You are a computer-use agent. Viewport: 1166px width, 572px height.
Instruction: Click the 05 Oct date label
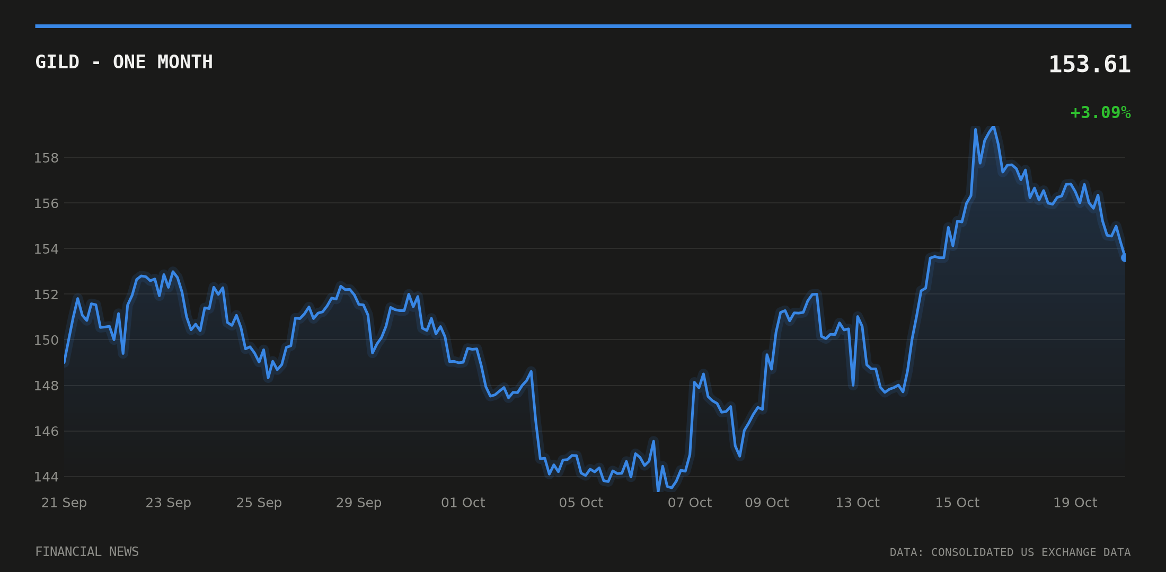pyautogui.click(x=581, y=503)
